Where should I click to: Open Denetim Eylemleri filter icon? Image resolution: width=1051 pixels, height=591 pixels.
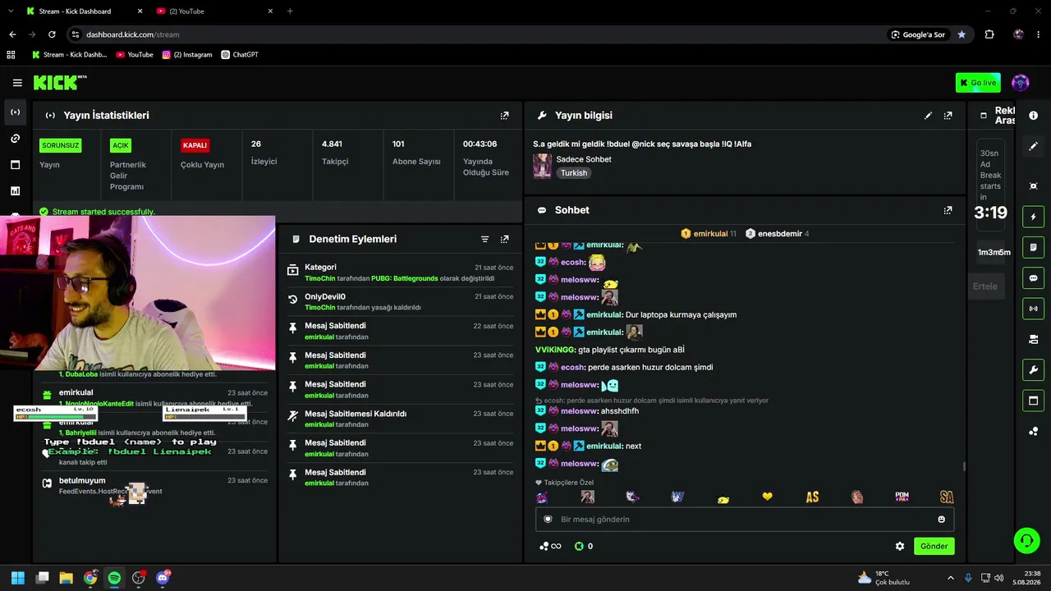(x=484, y=239)
